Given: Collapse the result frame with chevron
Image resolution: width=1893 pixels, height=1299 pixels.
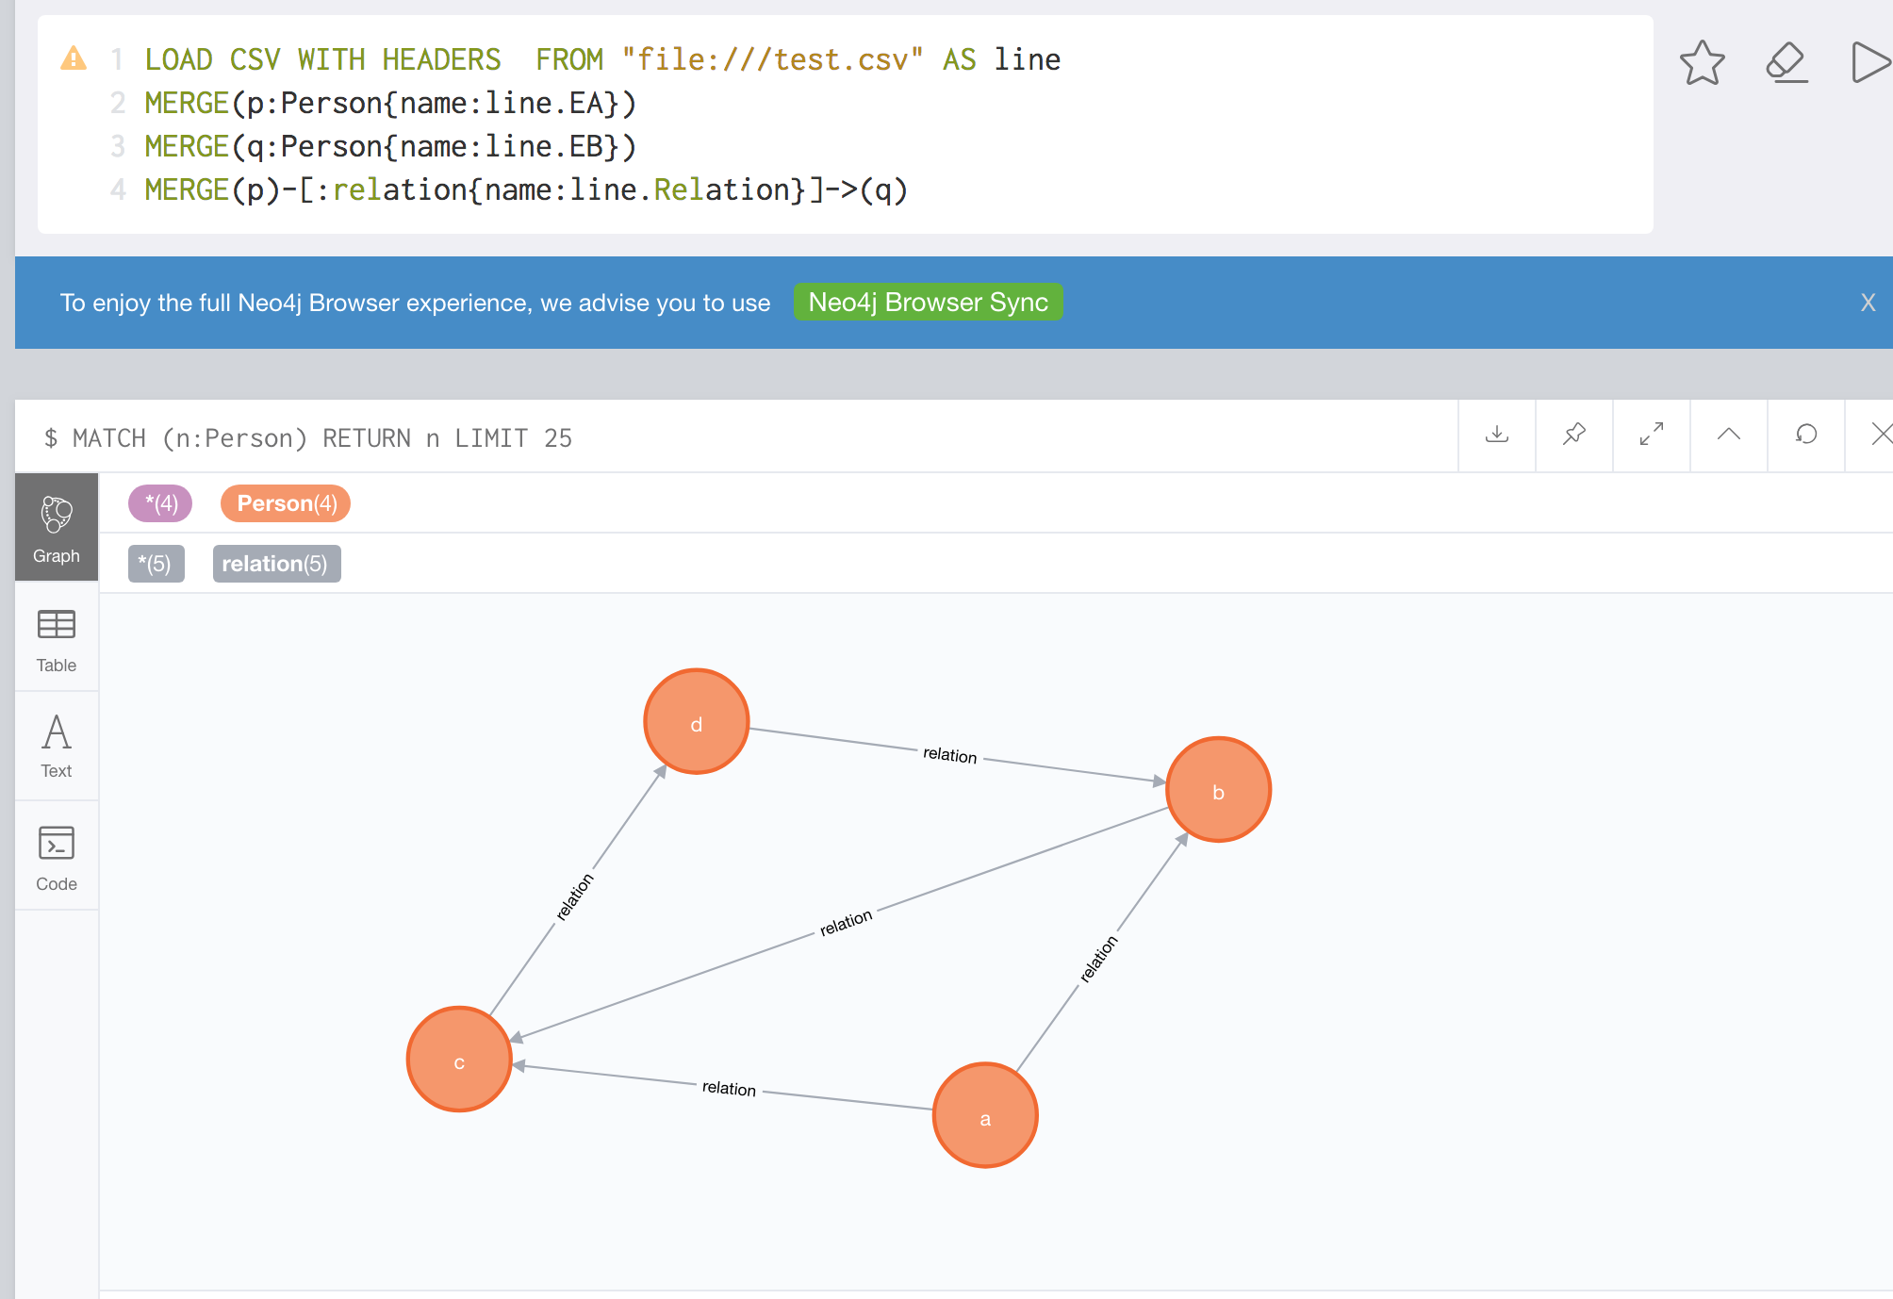Looking at the screenshot, I should 1728,435.
